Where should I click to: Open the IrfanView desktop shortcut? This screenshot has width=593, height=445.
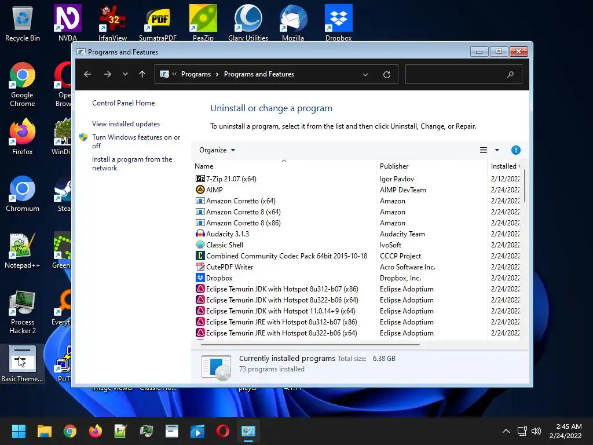(x=112, y=22)
